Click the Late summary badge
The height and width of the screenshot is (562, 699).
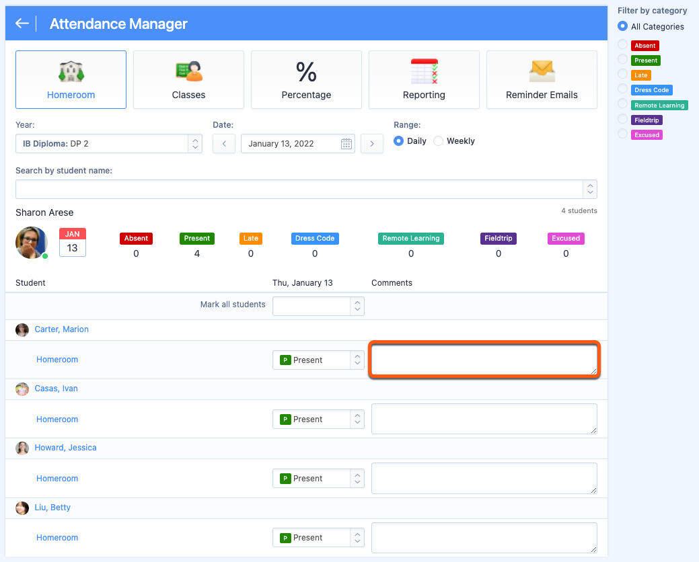(250, 238)
